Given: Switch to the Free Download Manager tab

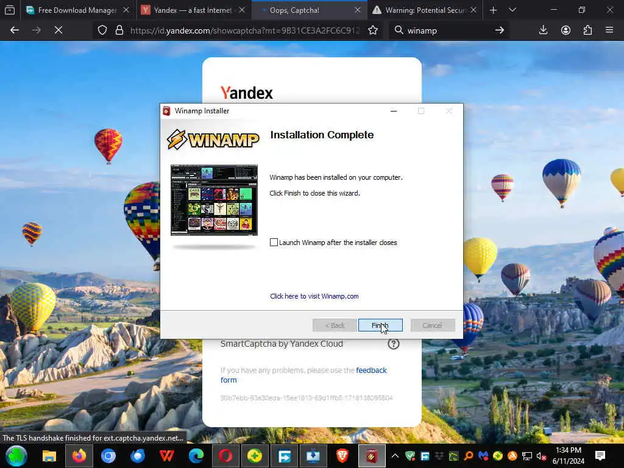Looking at the screenshot, I should tap(72, 10).
